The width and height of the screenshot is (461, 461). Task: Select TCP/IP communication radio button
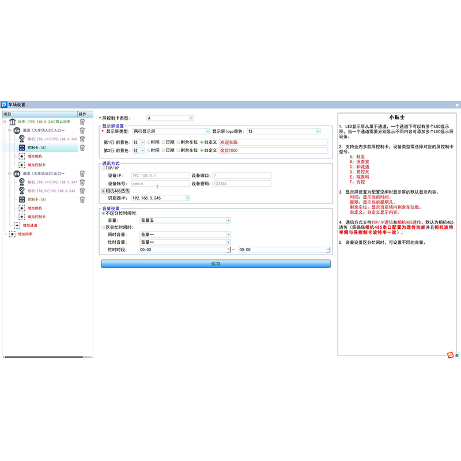pyautogui.click(x=104, y=168)
